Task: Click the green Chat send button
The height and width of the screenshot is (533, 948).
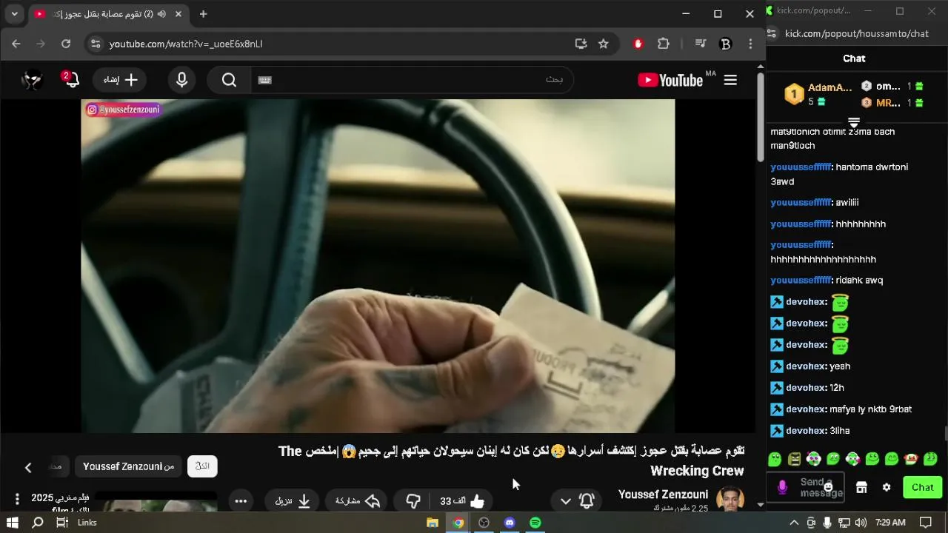Action: pos(922,487)
